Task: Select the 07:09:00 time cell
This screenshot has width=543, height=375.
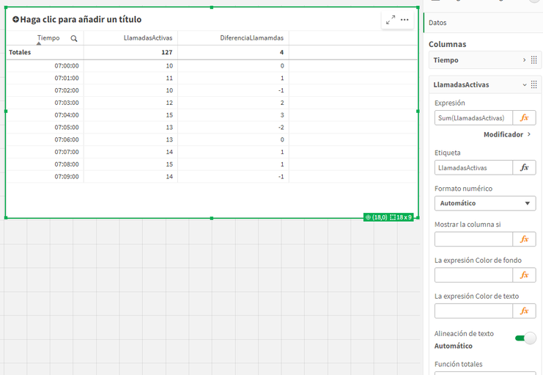Action: point(67,177)
